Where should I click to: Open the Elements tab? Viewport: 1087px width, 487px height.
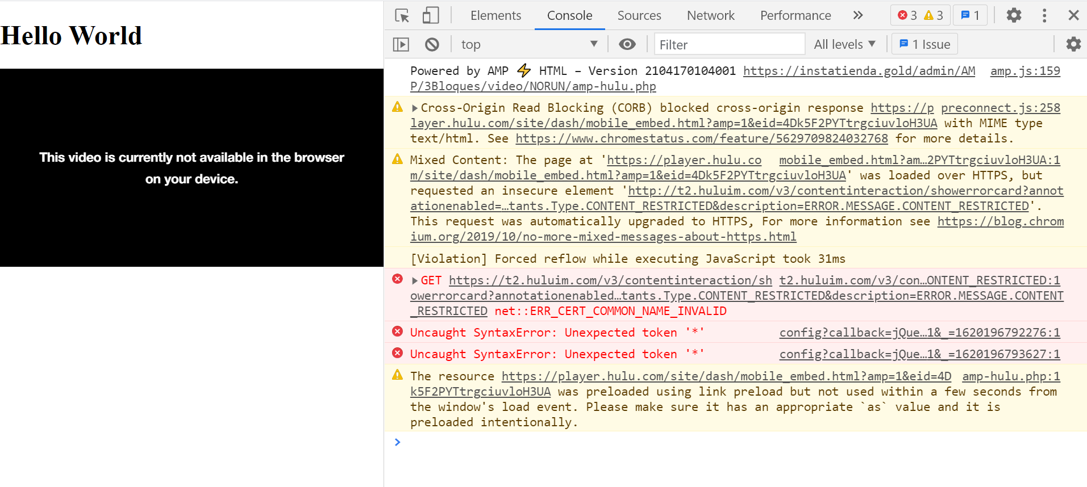495,15
